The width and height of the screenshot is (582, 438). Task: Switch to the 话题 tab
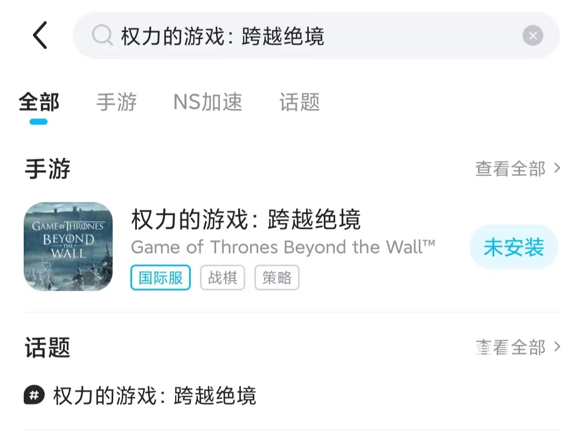[300, 103]
